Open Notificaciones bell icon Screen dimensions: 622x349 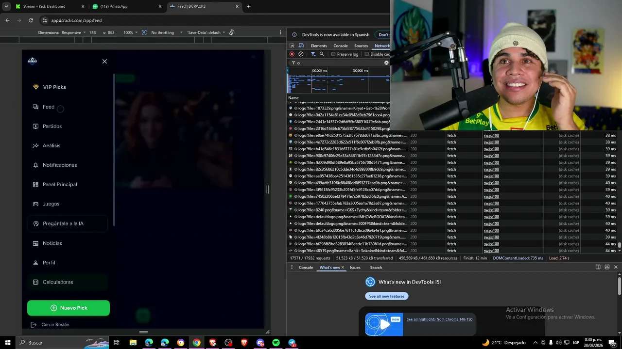tap(35, 165)
